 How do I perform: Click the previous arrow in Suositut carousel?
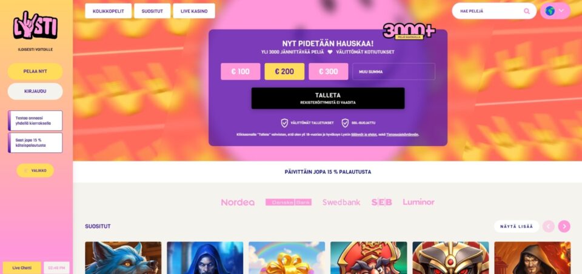[x=549, y=227]
